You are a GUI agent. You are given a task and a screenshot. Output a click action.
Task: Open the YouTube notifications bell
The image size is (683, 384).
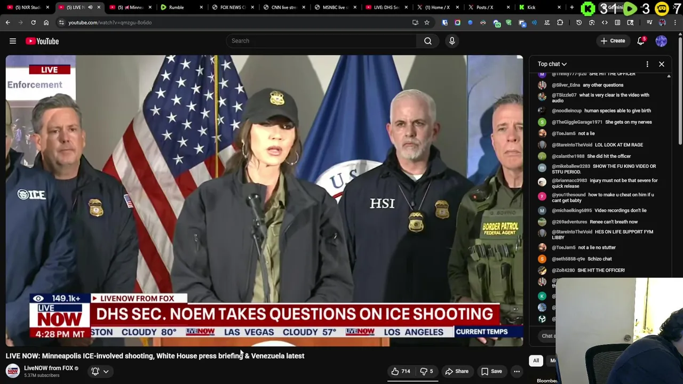(x=641, y=41)
